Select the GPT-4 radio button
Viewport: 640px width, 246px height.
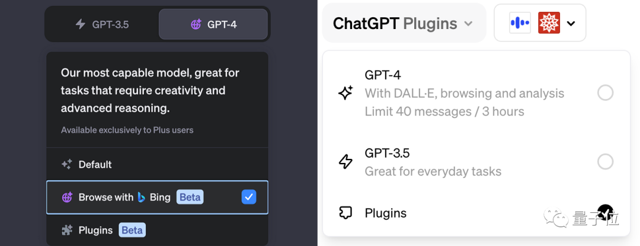tap(605, 93)
